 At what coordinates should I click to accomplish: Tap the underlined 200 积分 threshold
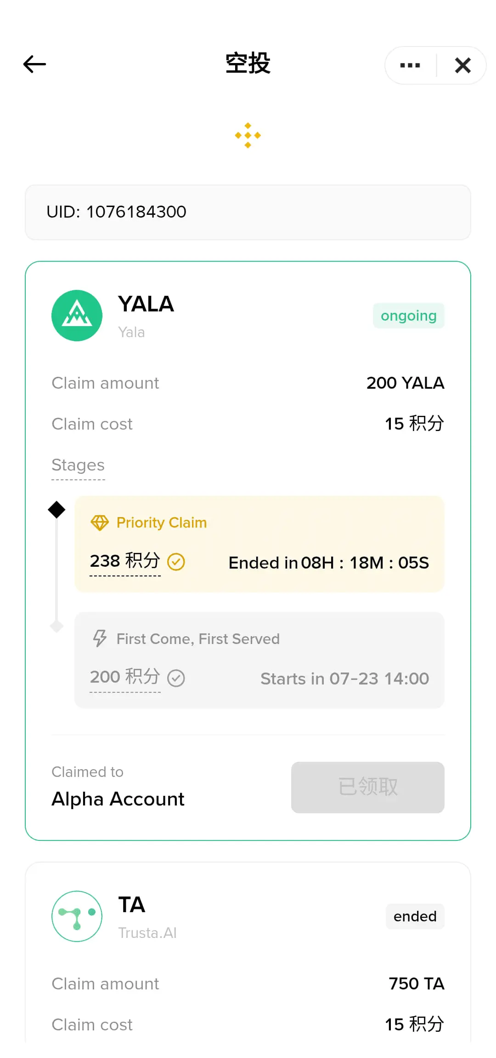(125, 677)
